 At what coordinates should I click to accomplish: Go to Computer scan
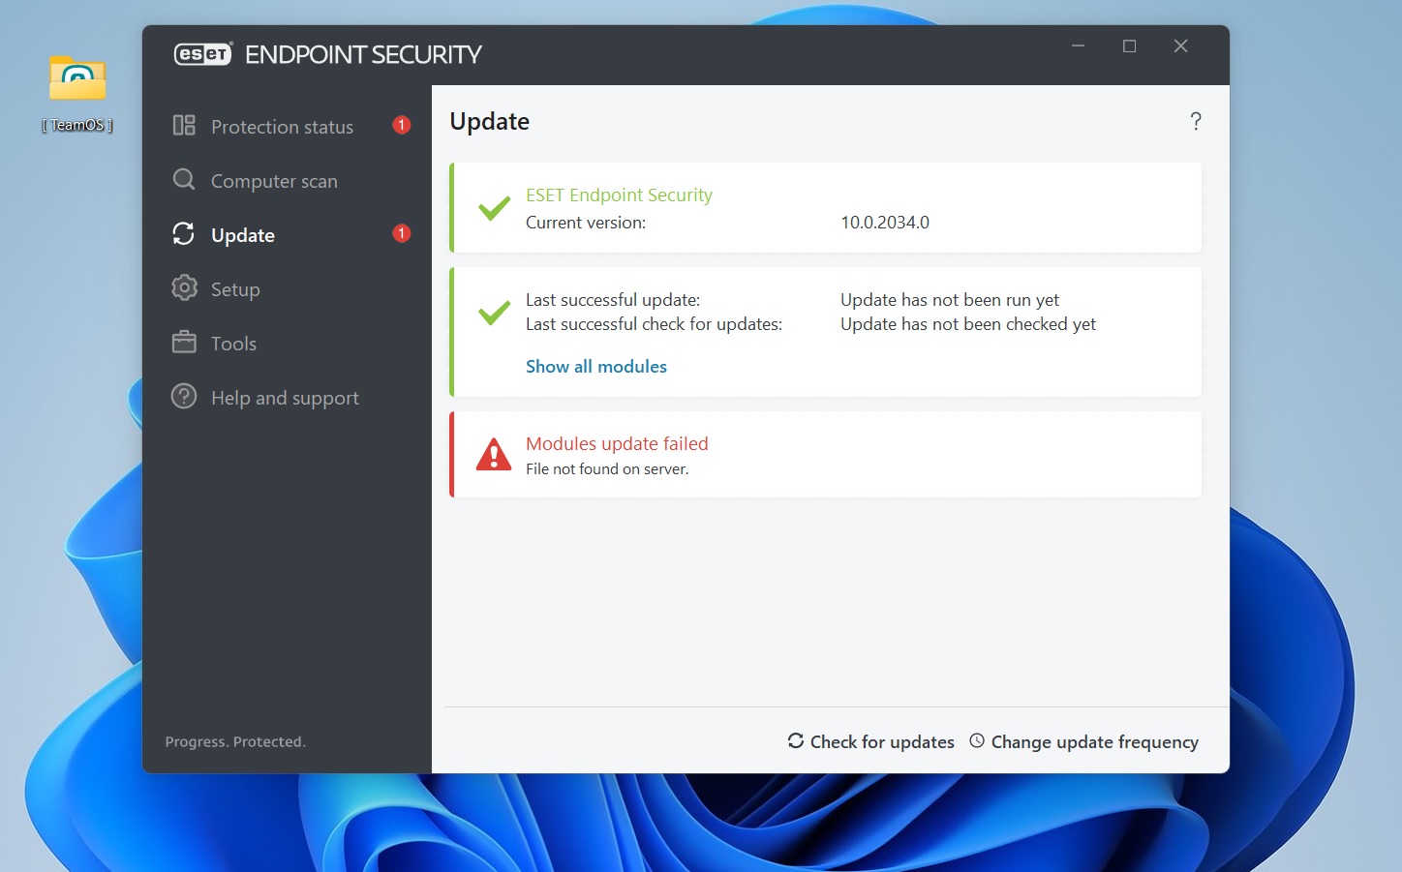pos(274,181)
